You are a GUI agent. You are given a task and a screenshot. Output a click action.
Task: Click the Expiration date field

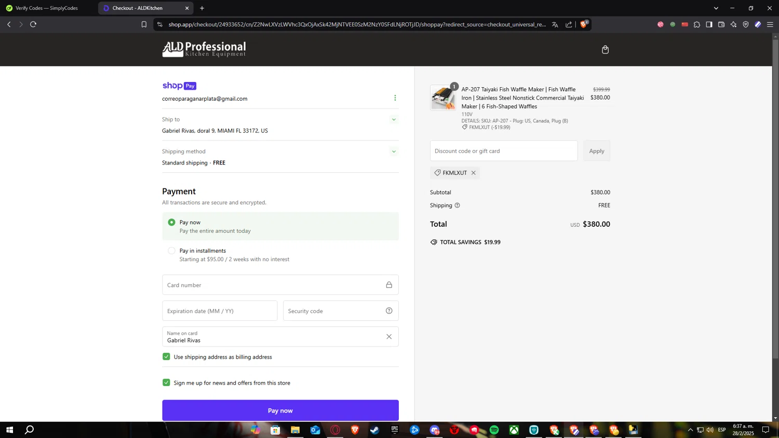point(220,311)
